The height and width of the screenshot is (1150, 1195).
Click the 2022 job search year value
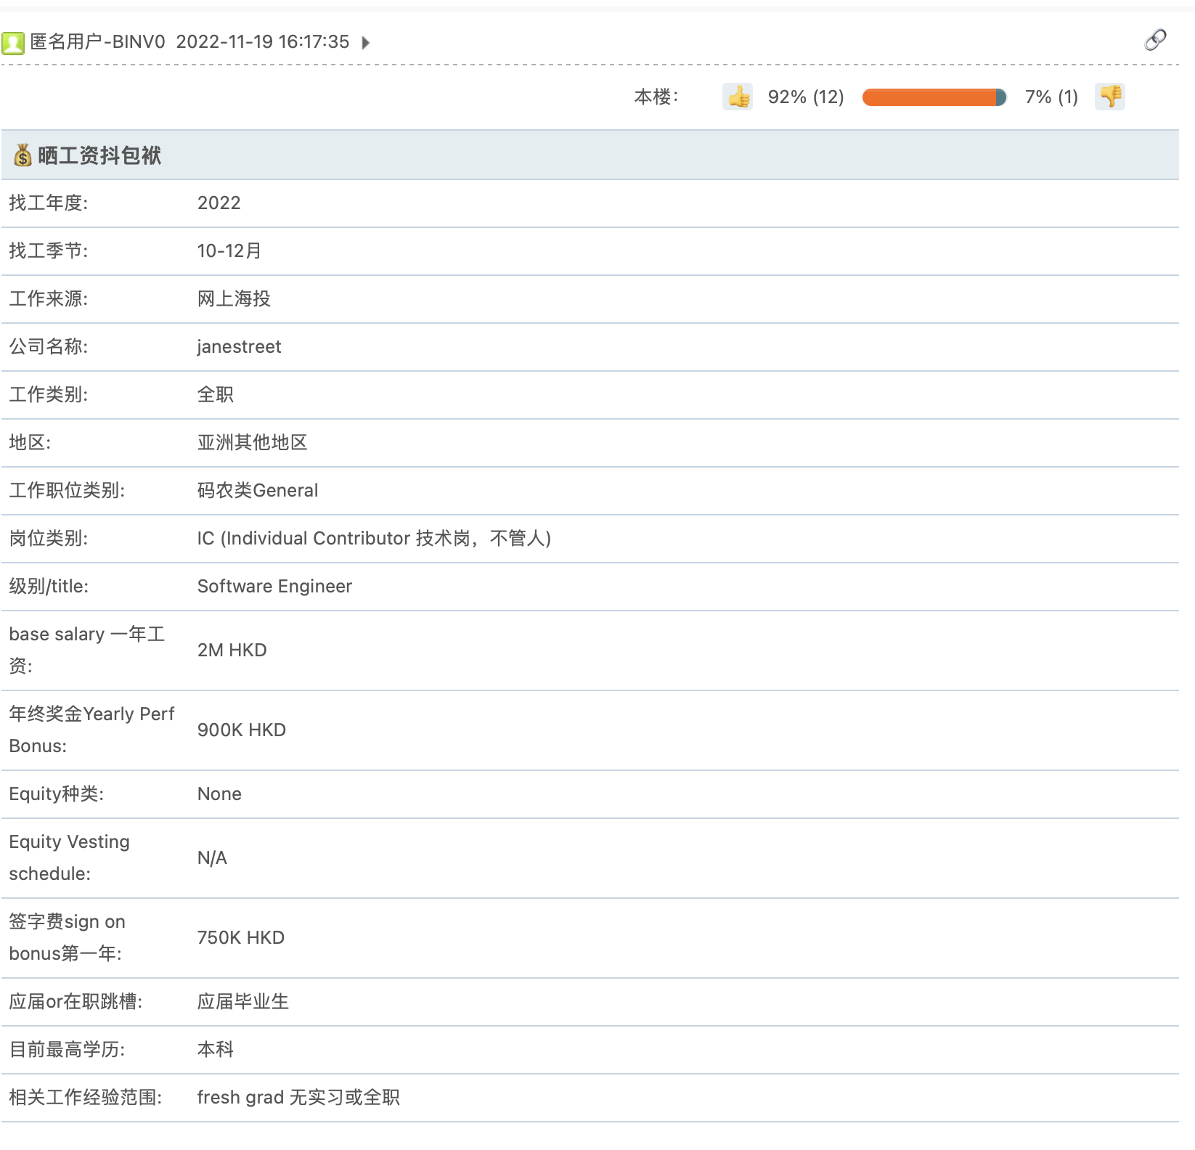coord(219,203)
